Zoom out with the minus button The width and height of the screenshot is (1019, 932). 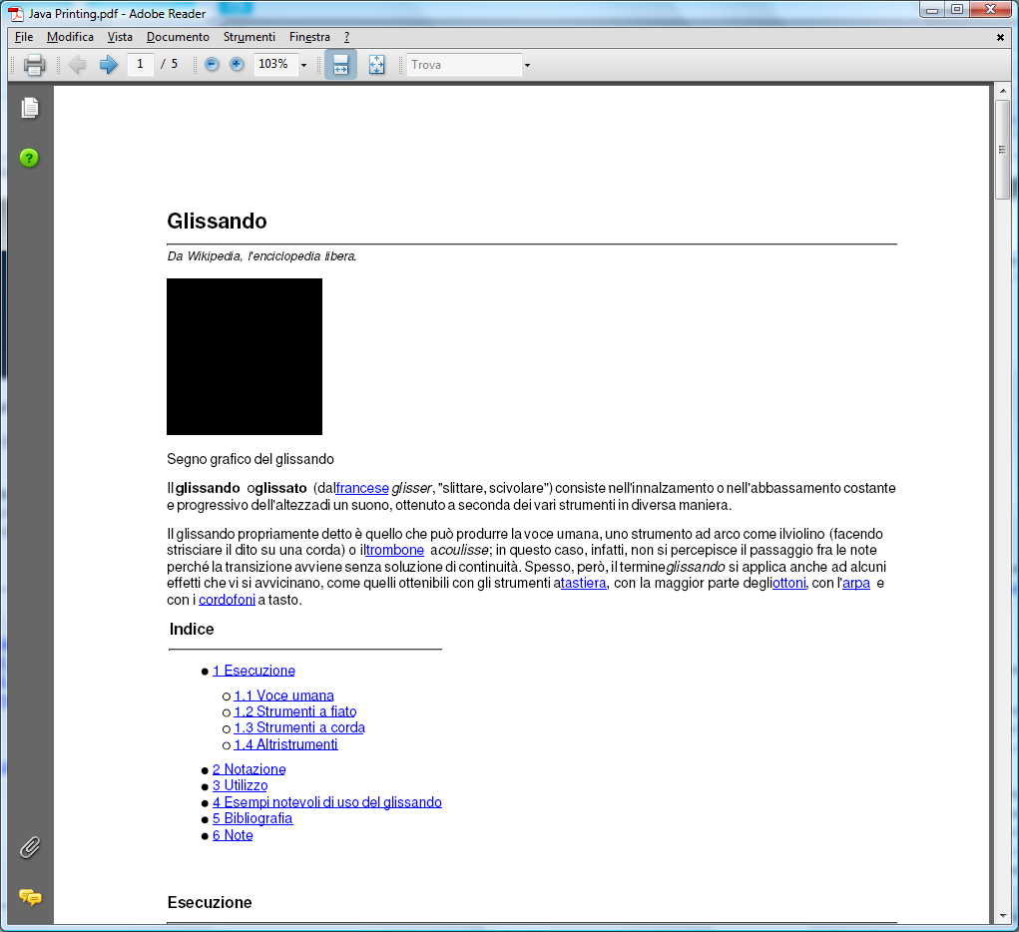(212, 65)
